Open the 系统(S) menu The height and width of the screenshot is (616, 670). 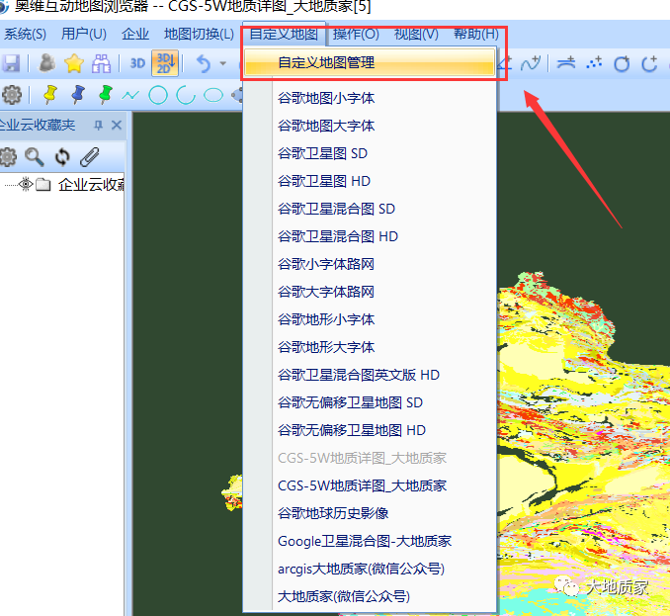(25, 34)
